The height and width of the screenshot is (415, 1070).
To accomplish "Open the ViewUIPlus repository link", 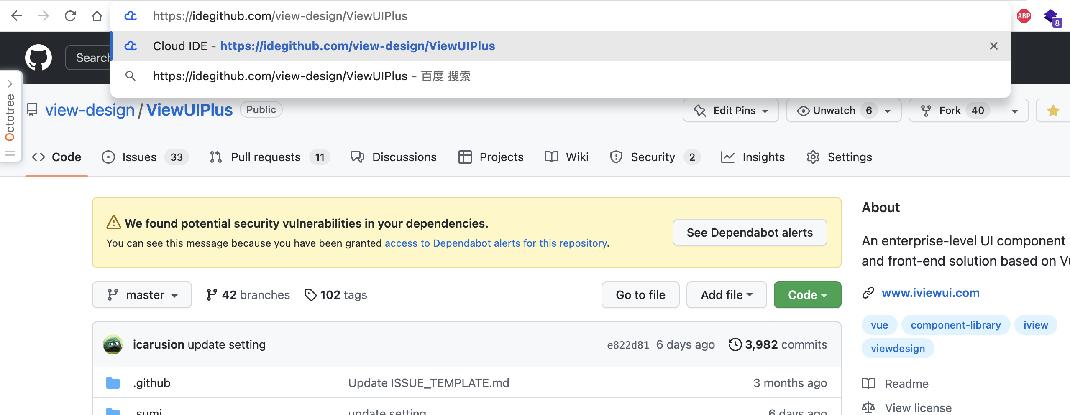I will (x=189, y=110).
